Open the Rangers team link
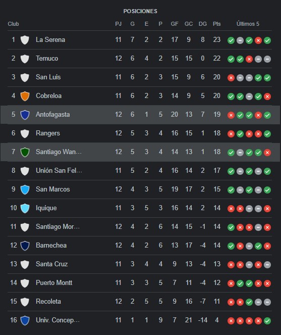 [48, 133]
